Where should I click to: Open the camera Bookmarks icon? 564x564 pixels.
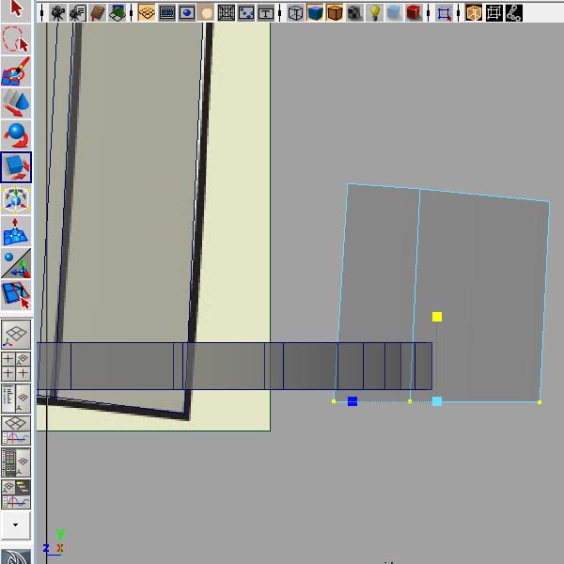pos(98,13)
